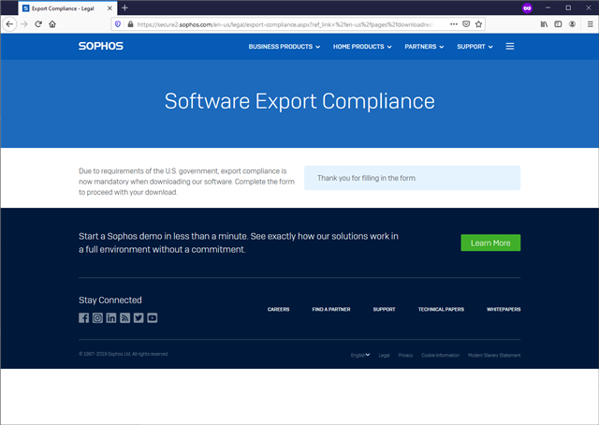Open the Technical Papers link
This screenshot has width=599, height=425.
pos(441,309)
